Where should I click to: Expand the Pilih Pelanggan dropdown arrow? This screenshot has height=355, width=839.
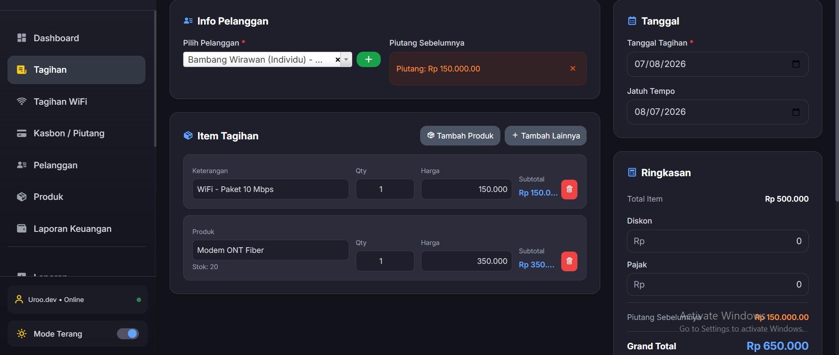346,60
